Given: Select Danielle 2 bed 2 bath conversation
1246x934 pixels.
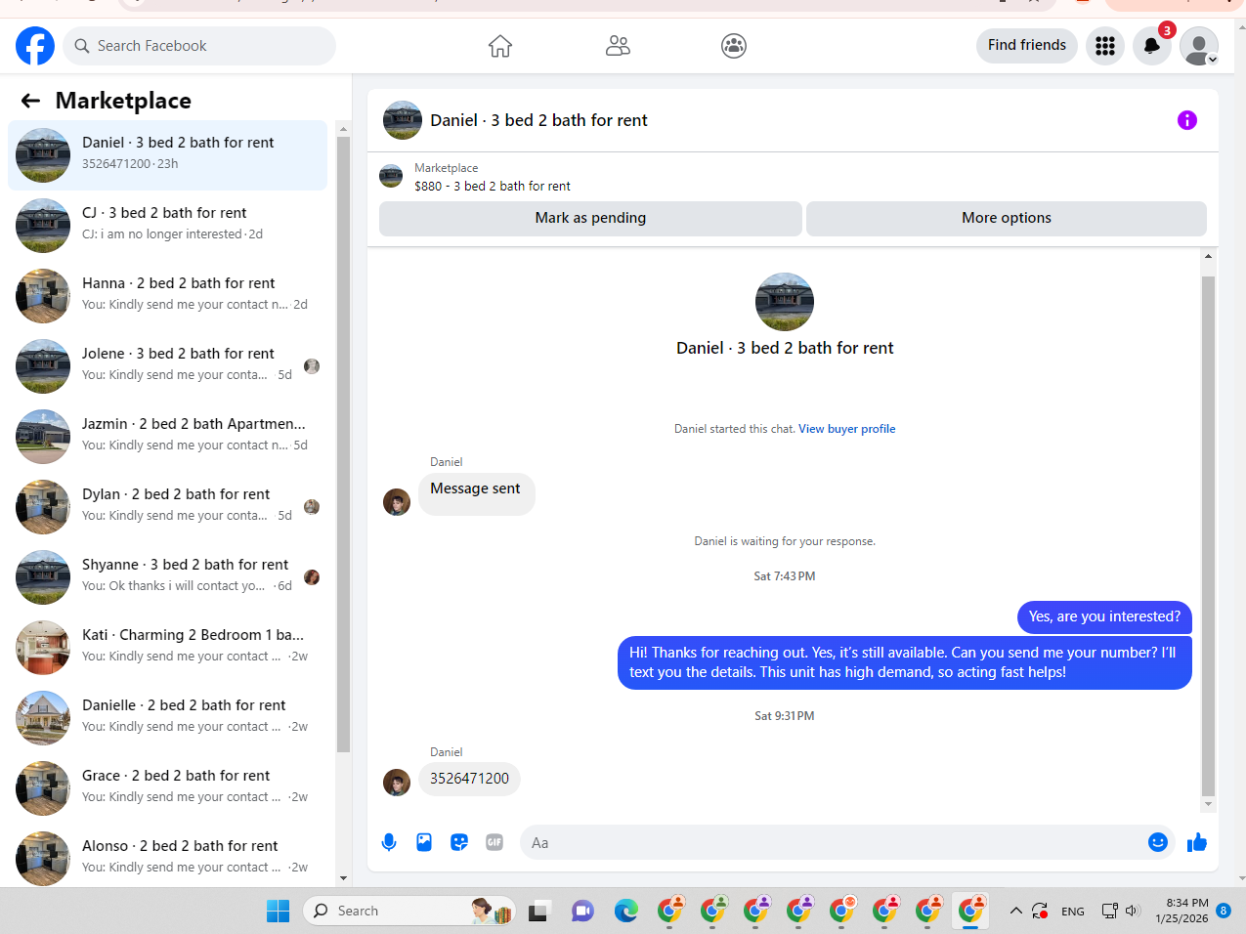Looking at the screenshot, I should [x=167, y=718].
